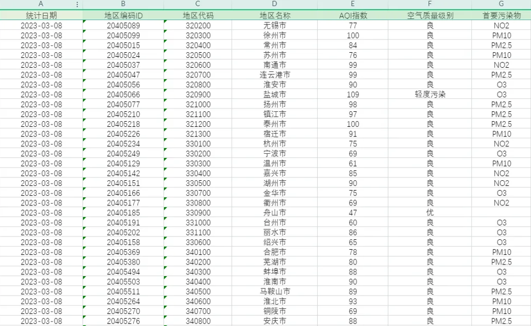Select the 丽水市 cell

click(275, 232)
